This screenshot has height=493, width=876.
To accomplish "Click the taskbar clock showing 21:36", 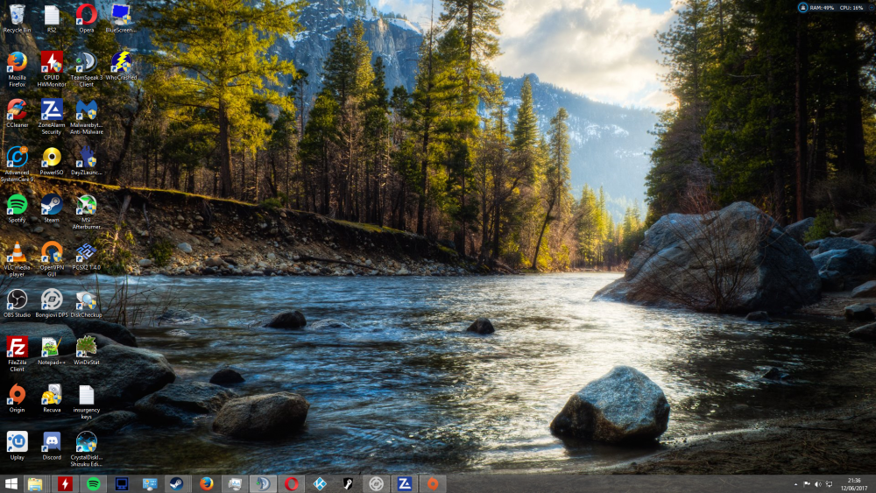I will [x=854, y=483].
